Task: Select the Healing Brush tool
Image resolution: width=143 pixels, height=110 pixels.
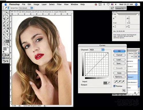Action: 4,22
